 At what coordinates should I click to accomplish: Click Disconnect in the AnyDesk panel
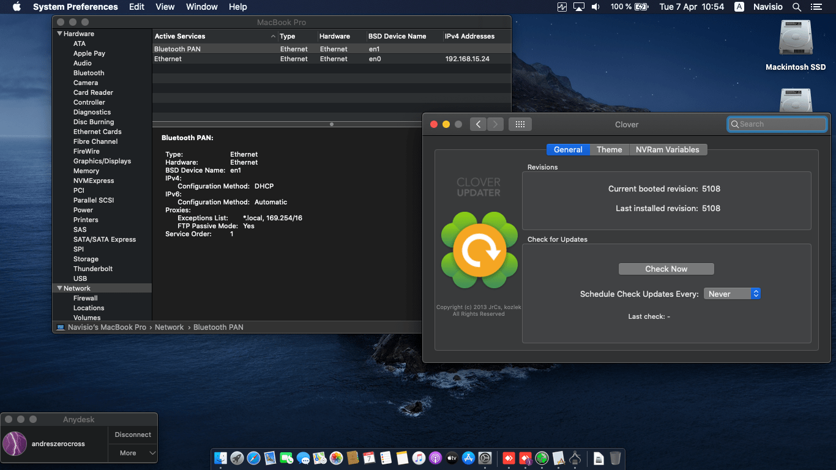(x=133, y=435)
